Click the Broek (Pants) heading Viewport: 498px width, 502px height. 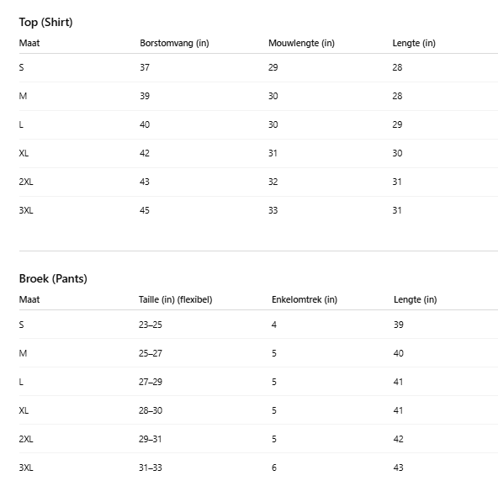[53, 278]
